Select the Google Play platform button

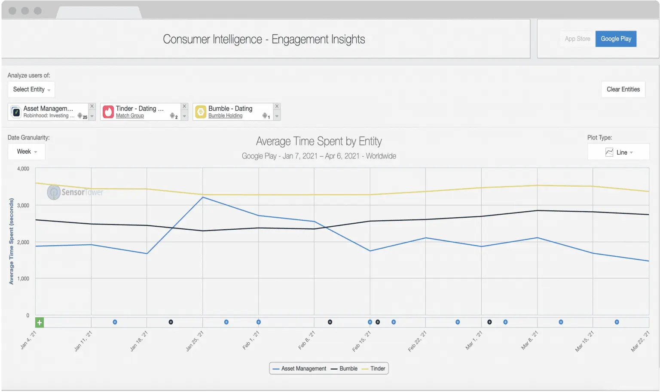616,39
